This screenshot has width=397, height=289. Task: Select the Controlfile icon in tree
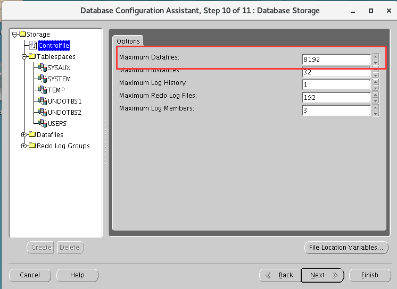pyautogui.click(x=33, y=46)
